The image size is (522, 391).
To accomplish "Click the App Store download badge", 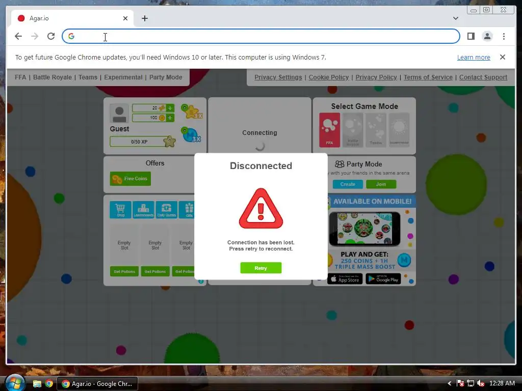I will point(345,278).
